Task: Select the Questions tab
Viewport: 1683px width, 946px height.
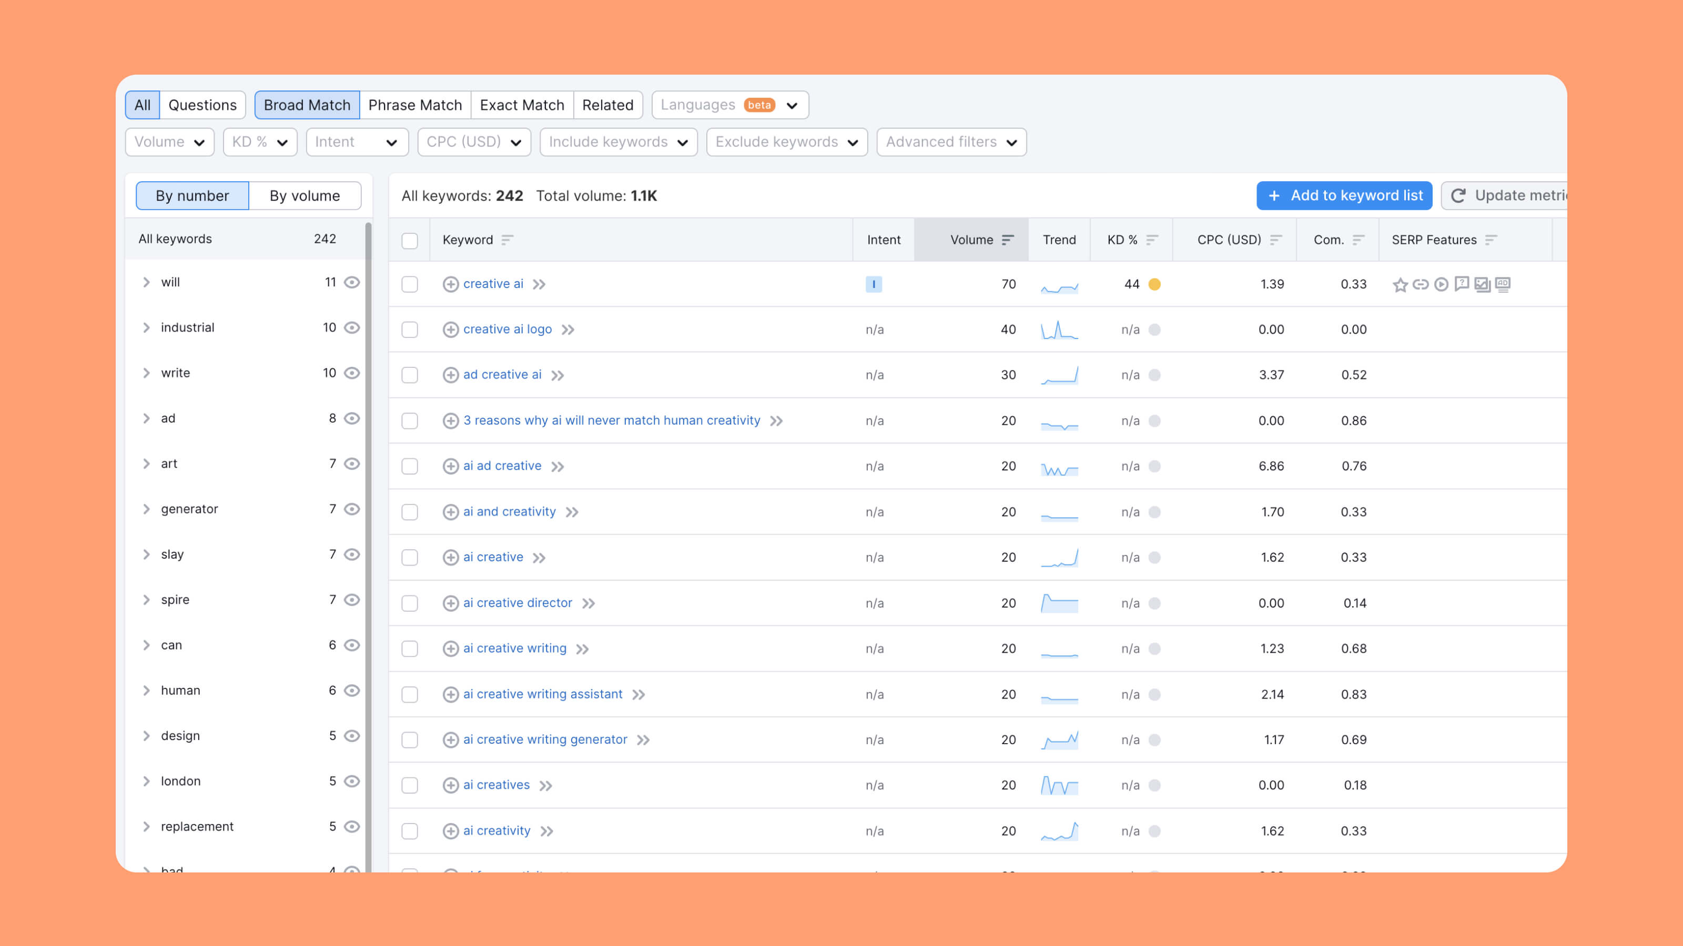Action: click(x=202, y=105)
